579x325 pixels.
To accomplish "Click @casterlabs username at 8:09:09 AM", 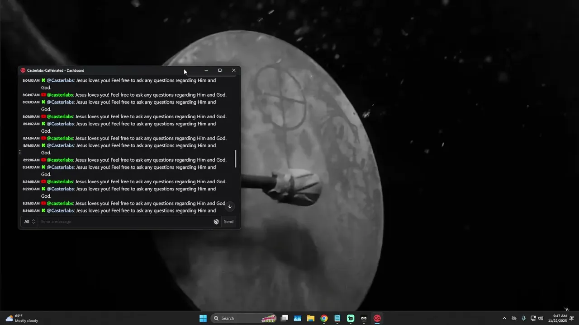I will (x=60, y=116).
